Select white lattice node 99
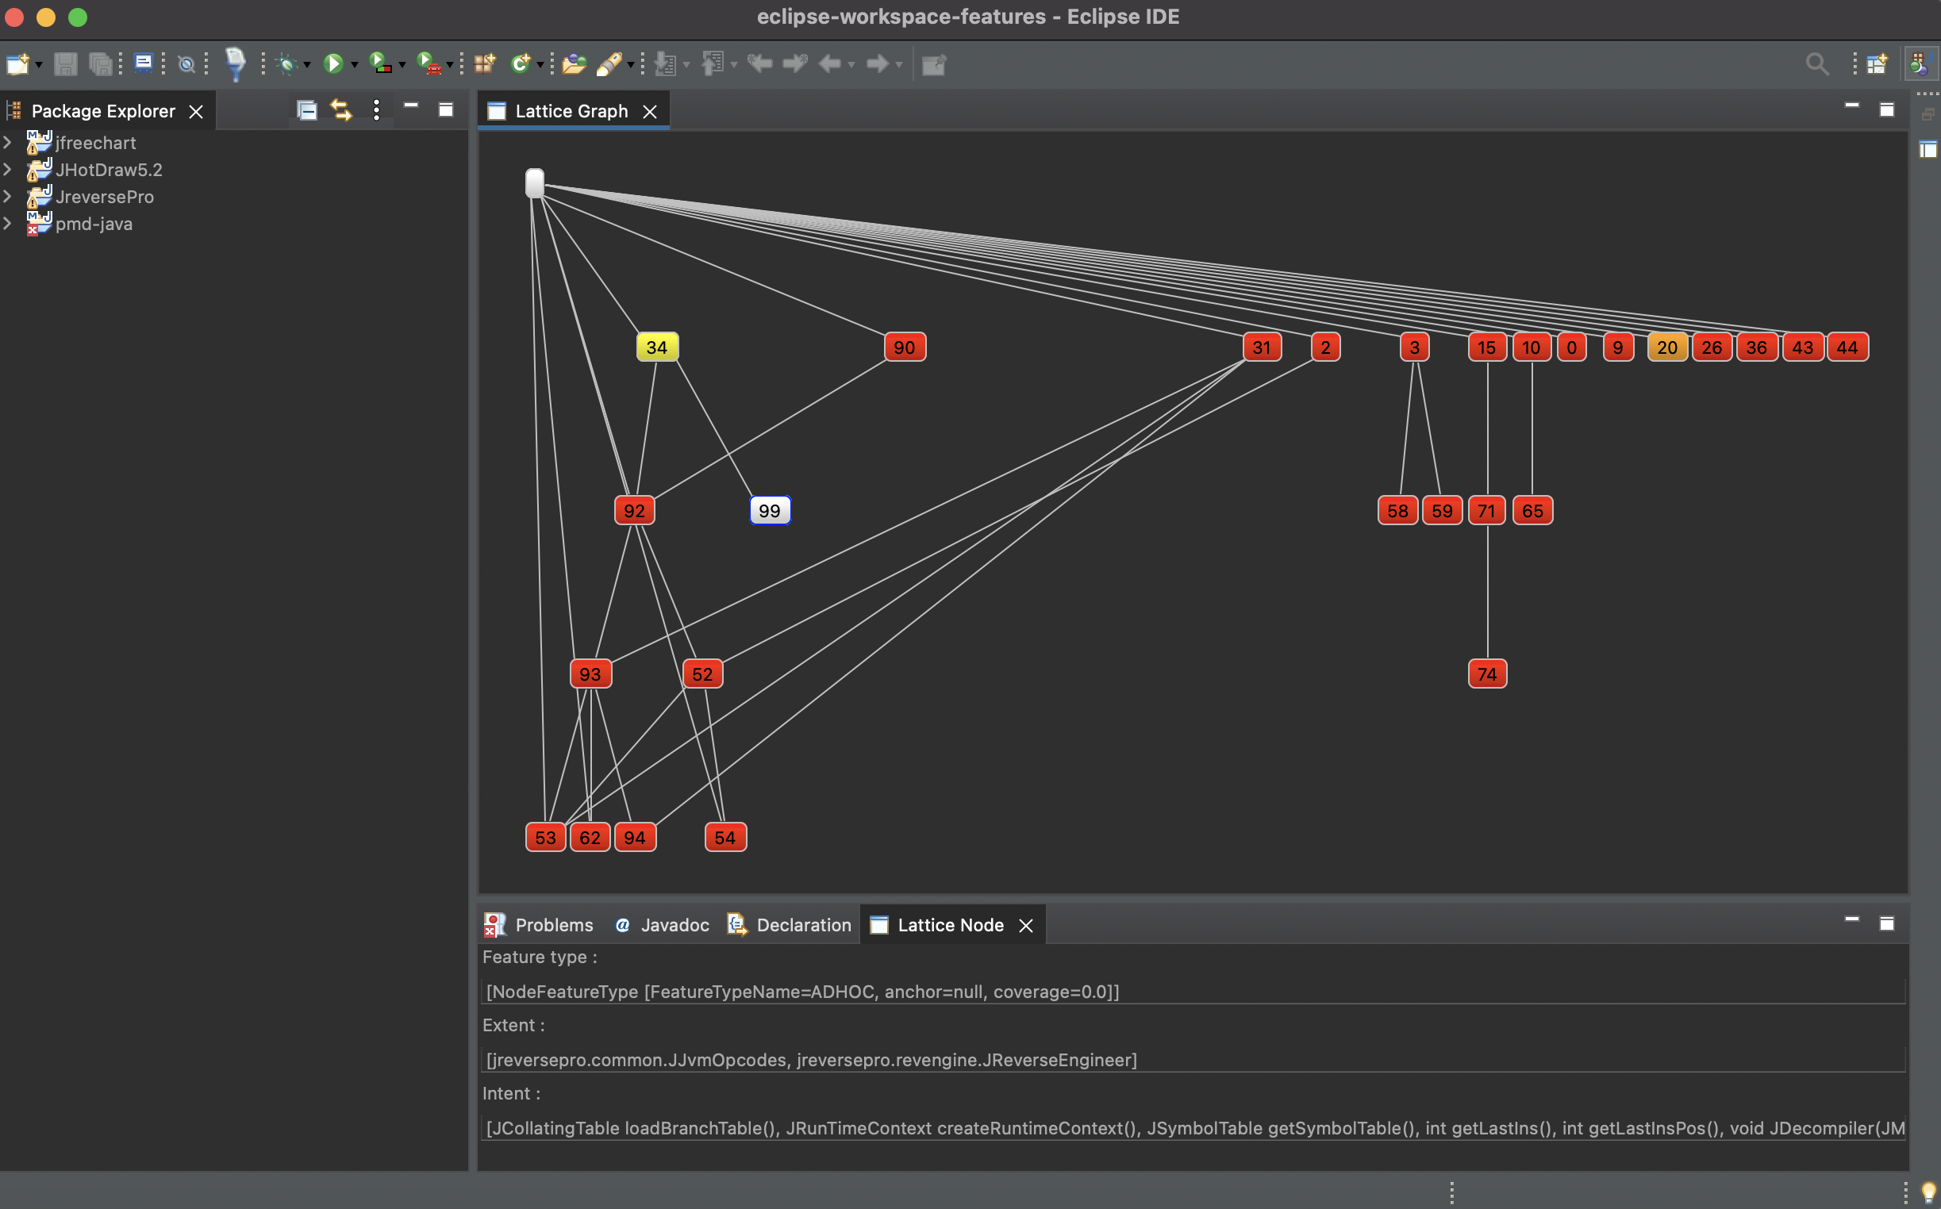Viewport: 1941px width, 1209px height. click(770, 510)
